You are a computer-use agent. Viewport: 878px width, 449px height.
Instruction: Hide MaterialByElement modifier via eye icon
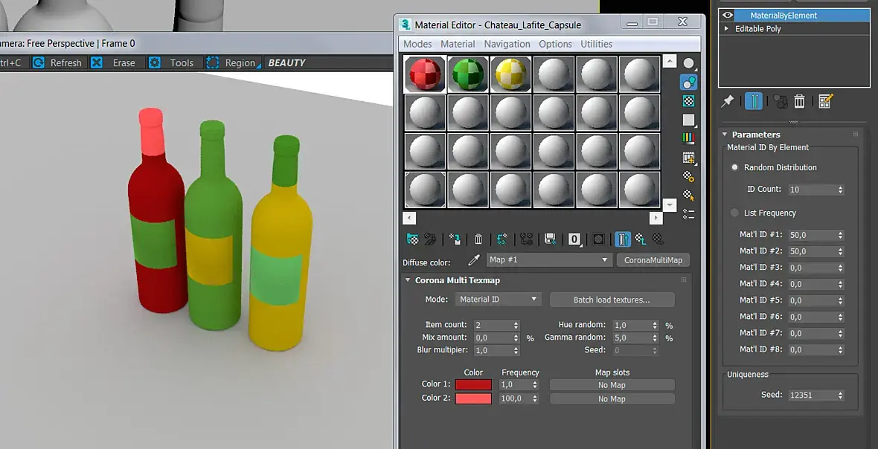click(728, 15)
